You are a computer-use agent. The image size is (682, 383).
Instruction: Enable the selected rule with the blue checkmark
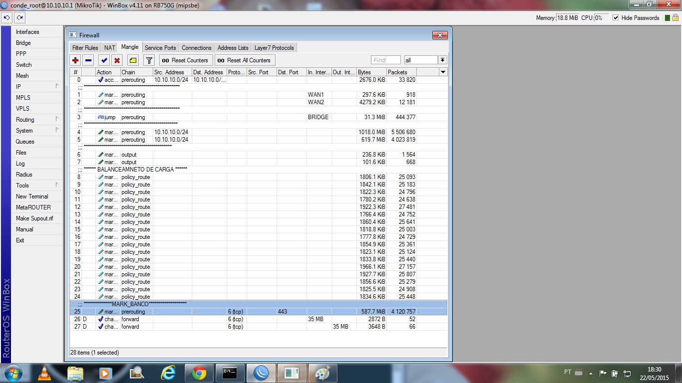pos(104,60)
